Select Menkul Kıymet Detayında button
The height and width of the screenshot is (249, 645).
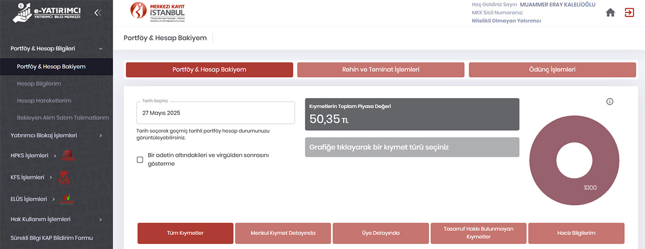(x=283, y=233)
